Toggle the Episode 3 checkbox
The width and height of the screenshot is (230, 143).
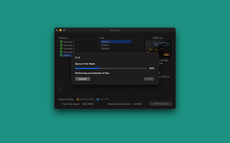61,49
